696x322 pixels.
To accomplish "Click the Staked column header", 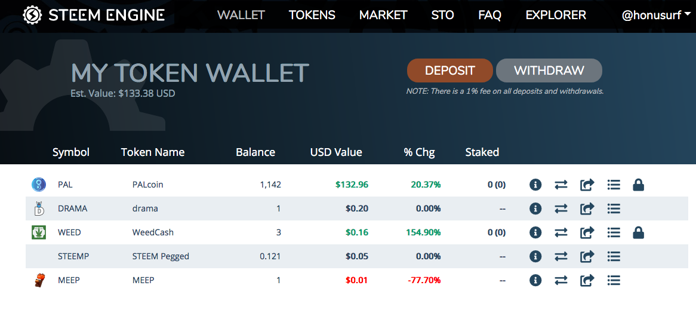I will click(x=482, y=152).
